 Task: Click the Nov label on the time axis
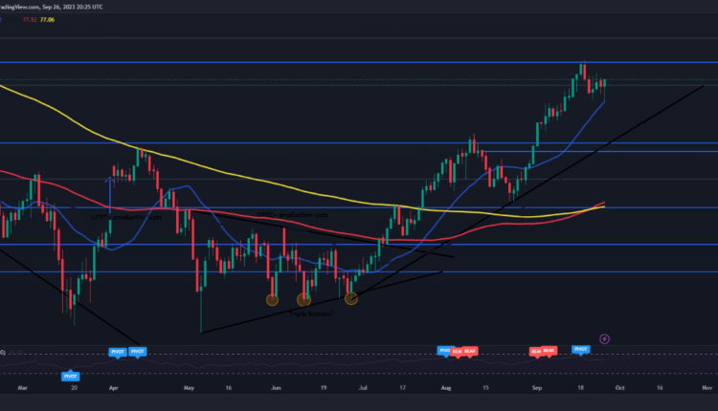point(706,389)
